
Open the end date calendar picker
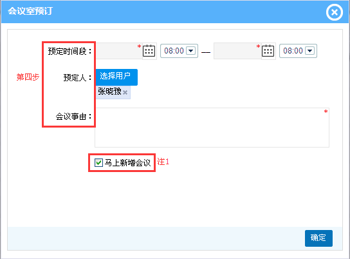click(x=268, y=51)
